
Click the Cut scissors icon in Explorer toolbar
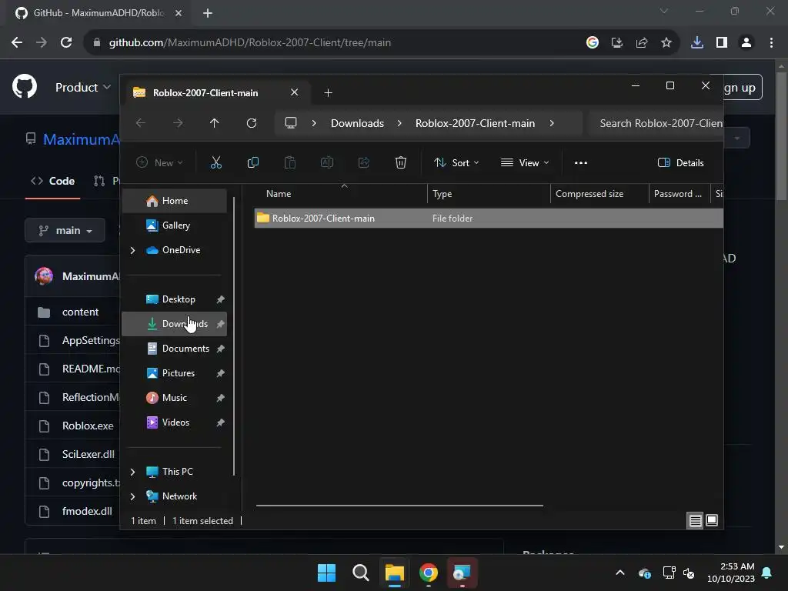[215, 162]
